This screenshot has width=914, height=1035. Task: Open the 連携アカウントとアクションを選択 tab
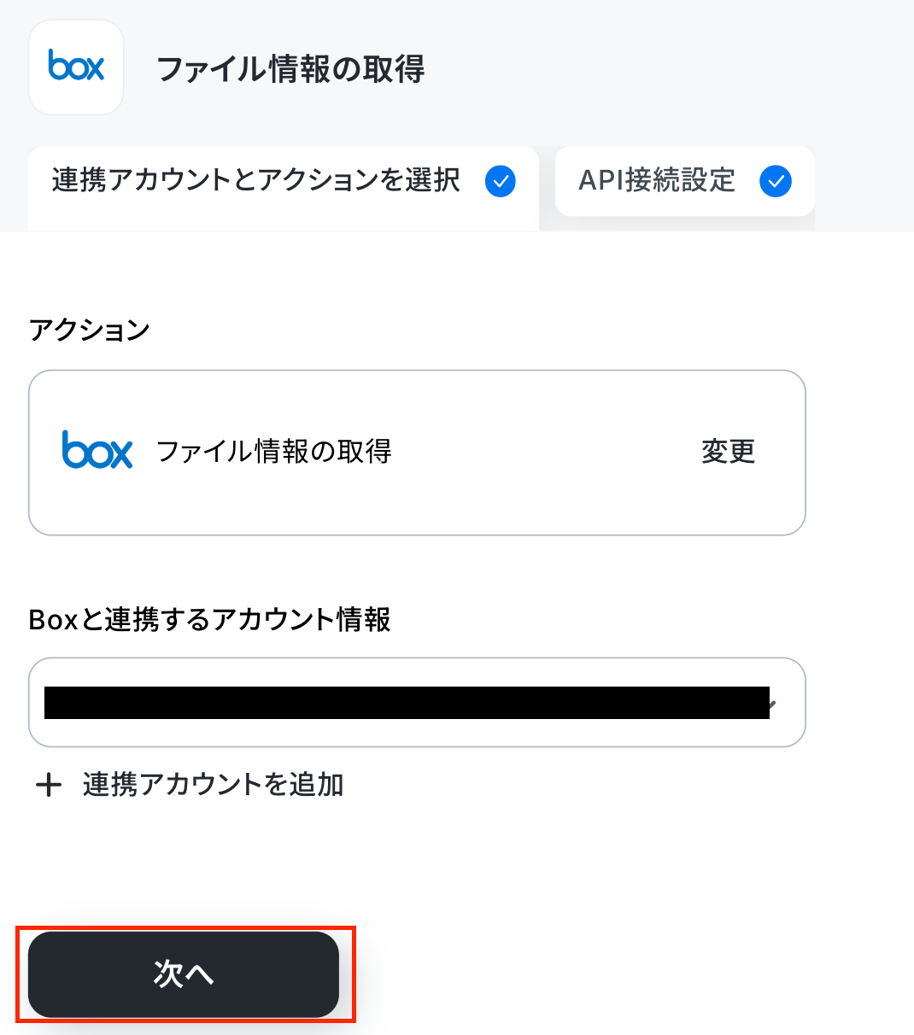coord(284,189)
